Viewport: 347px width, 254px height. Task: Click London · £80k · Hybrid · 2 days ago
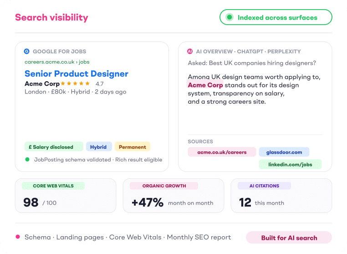pos(76,92)
